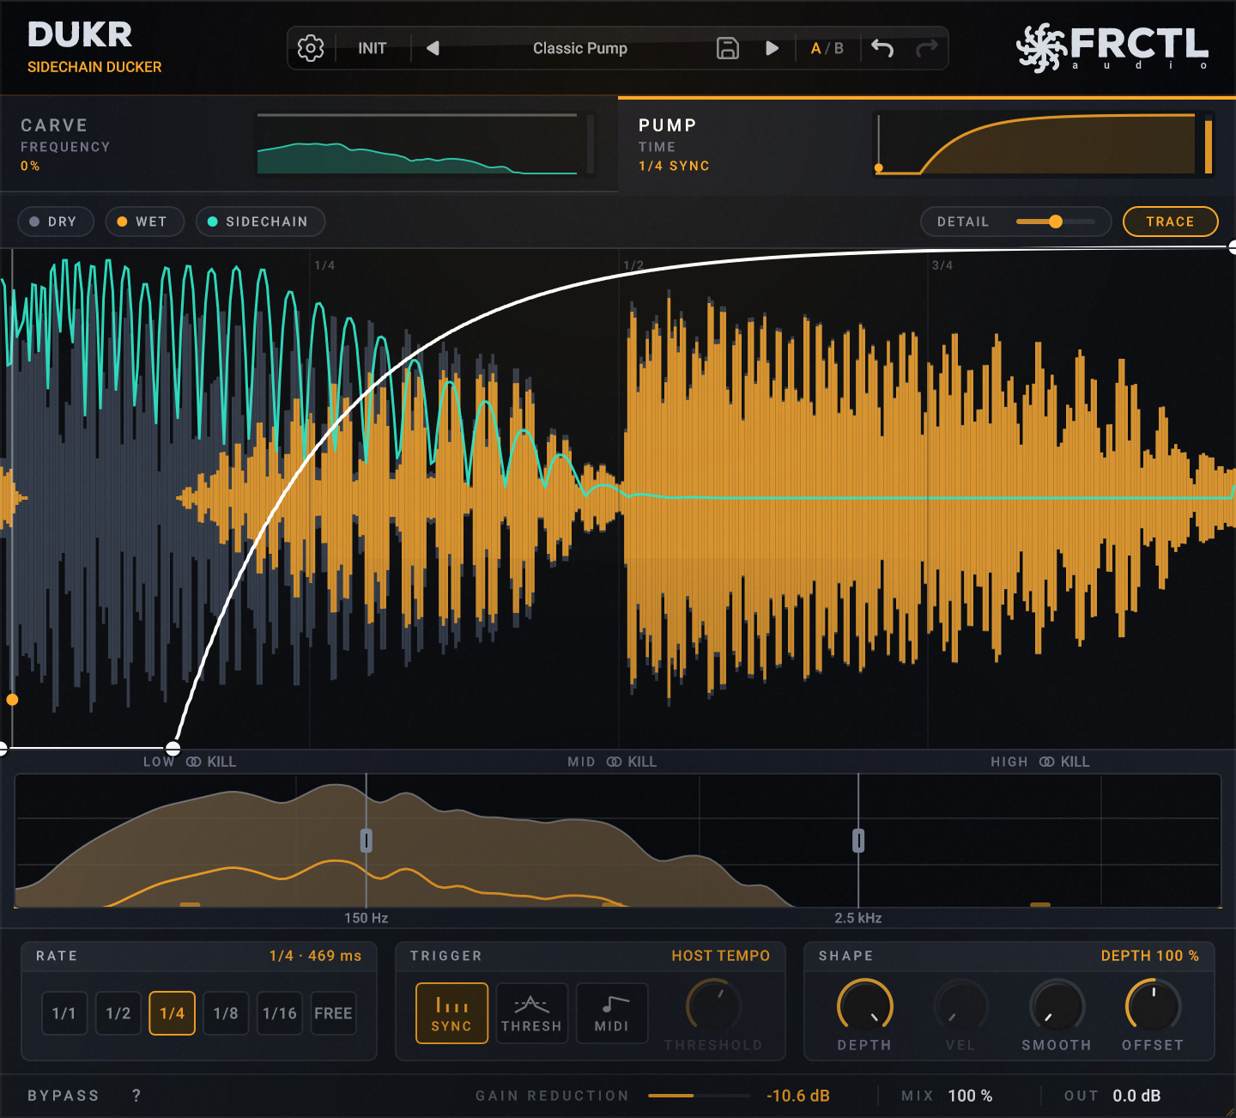1236x1118 pixels.
Task: Click the THRESHOLD knob
Action: (714, 1005)
